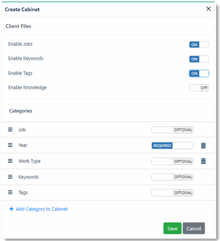Screen dimensions: 220x241
Task: Toggle Year category required switch
Action: tap(172, 146)
